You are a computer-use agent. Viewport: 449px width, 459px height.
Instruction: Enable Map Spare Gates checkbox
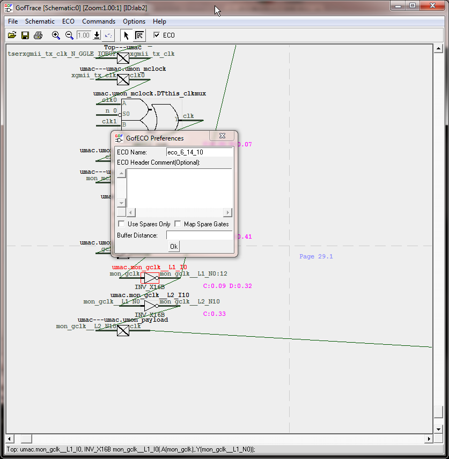coord(178,224)
